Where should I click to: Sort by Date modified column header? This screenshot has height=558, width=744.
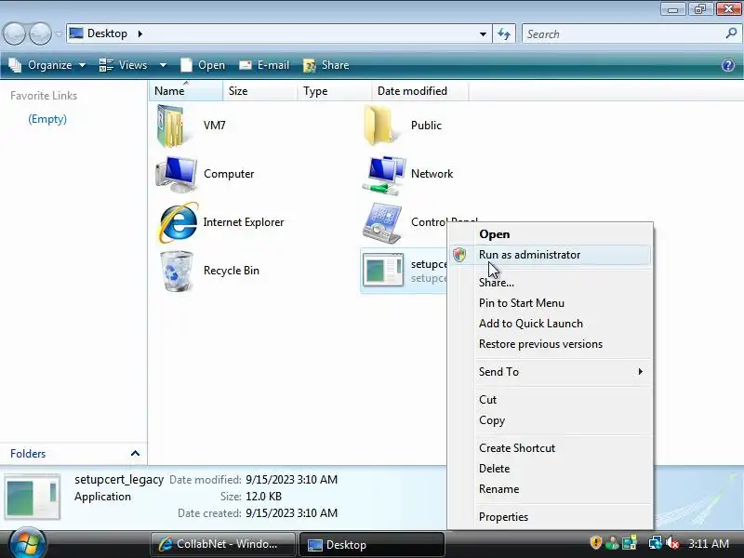420,90
